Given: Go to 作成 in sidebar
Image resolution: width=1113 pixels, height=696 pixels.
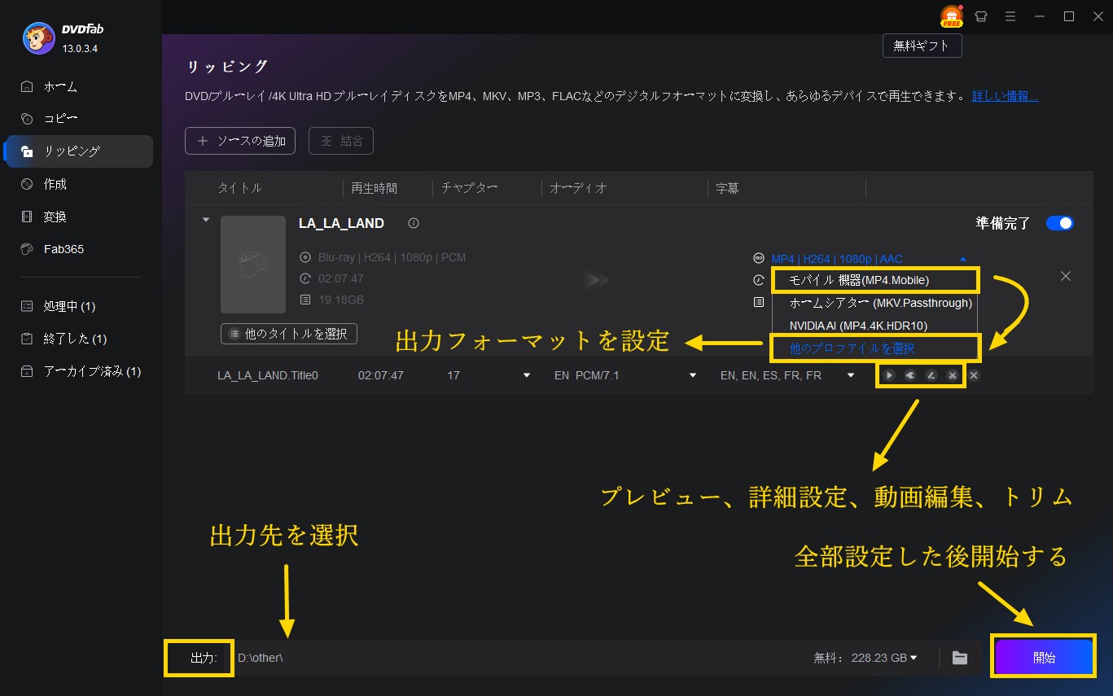Looking at the screenshot, I should pos(79,184).
